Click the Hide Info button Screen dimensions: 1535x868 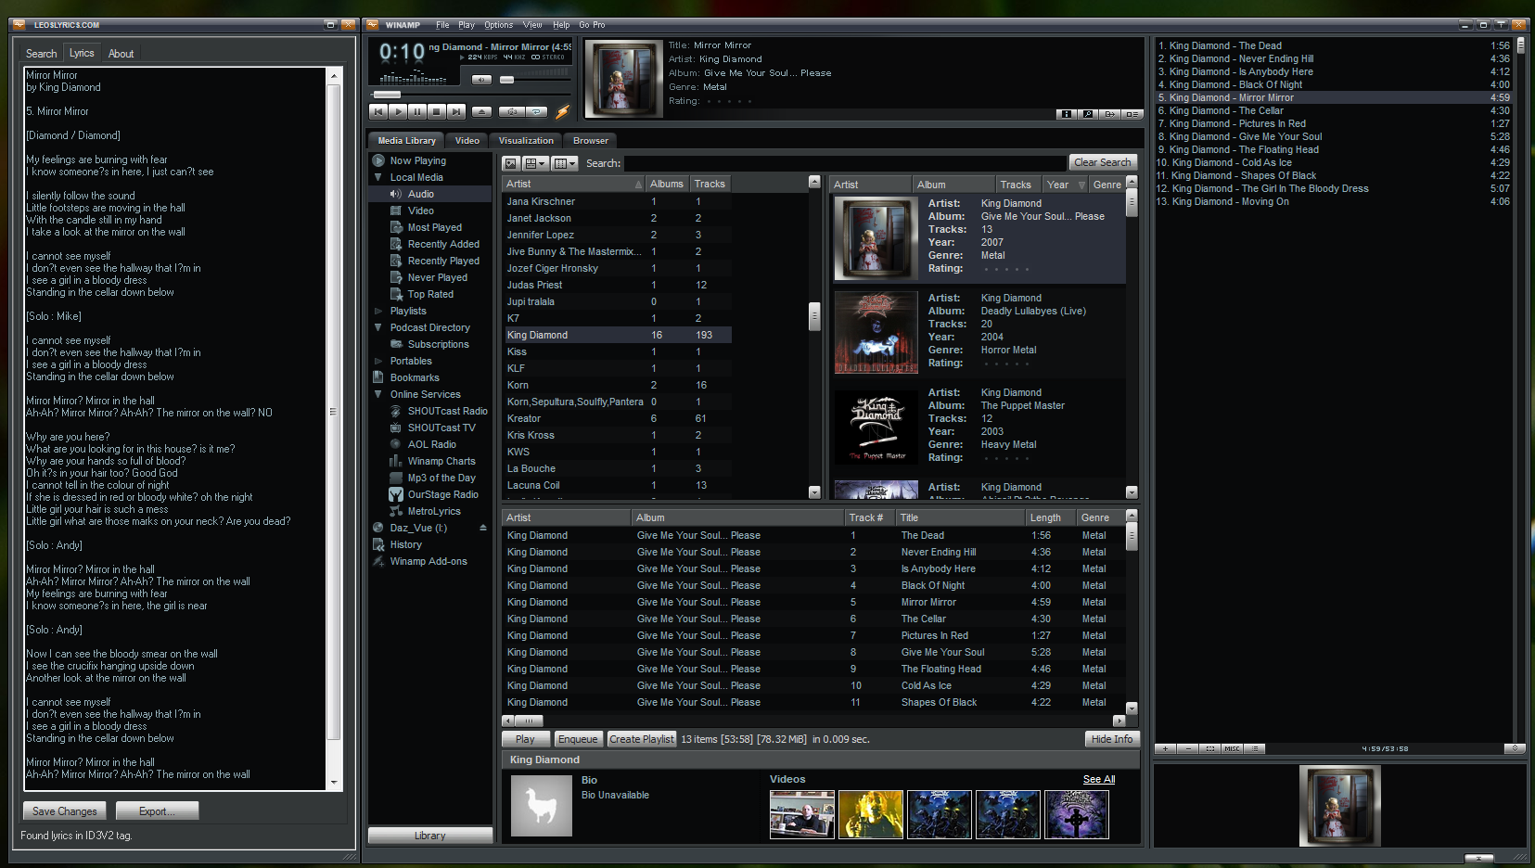pyautogui.click(x=1112, y=739)
